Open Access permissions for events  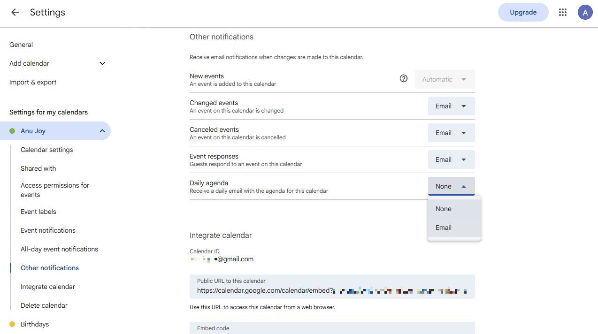coord(55,190)
